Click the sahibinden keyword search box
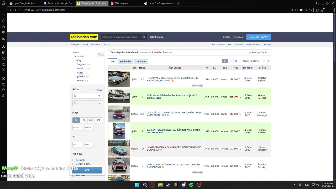Image resolution: width=336 pixels, height=189 pixels. tap(121, 37)
